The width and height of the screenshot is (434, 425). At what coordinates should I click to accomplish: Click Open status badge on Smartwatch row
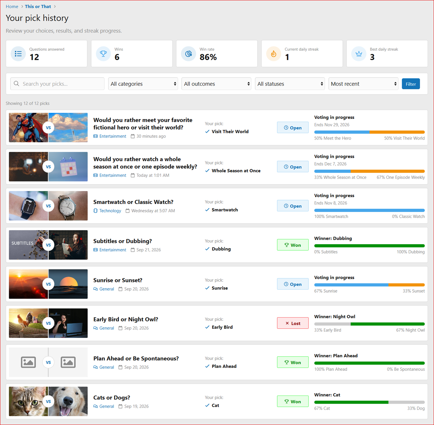[x=293, y=206]
